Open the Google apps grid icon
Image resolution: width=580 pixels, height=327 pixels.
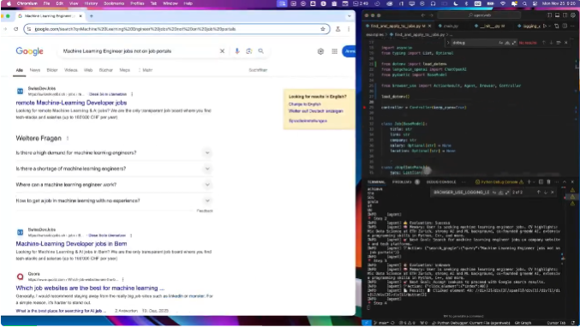334,51
